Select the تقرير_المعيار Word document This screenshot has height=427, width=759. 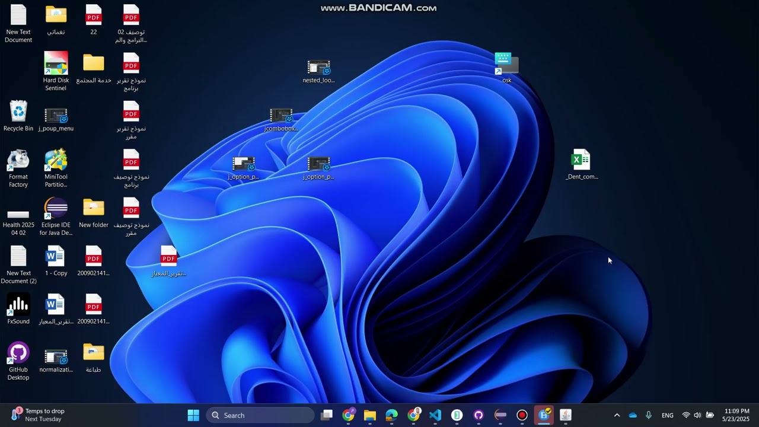coord(56,310)
